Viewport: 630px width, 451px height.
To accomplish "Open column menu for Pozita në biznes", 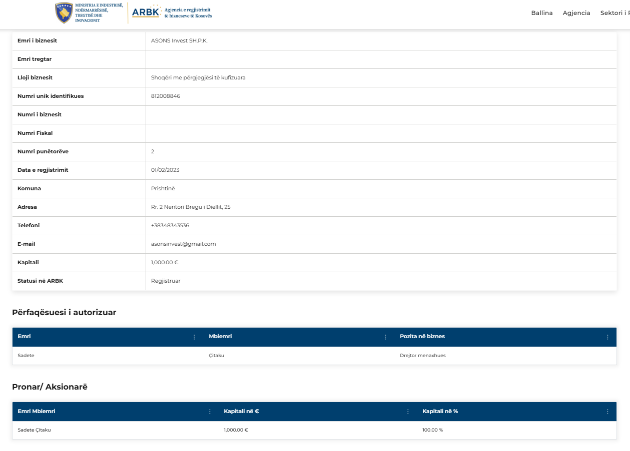I will [607, 337].
